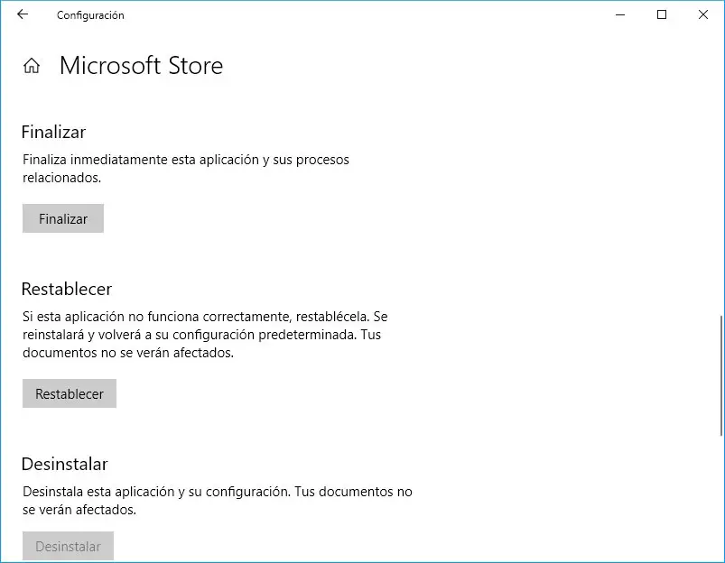Viewport: 725px width, 563px height.
Task: Click the description text under Finalizar heading
Action: coord(185,169)
